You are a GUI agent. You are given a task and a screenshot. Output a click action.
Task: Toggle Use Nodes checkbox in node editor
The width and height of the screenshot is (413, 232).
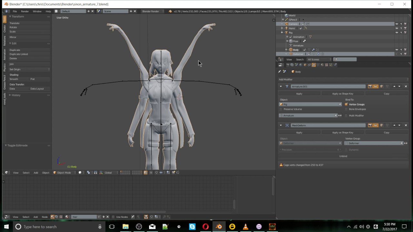tap(113, 217)
